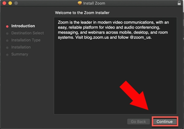
Task: Click the gray bullet beside Installation
Action: (x=7, y=47)
